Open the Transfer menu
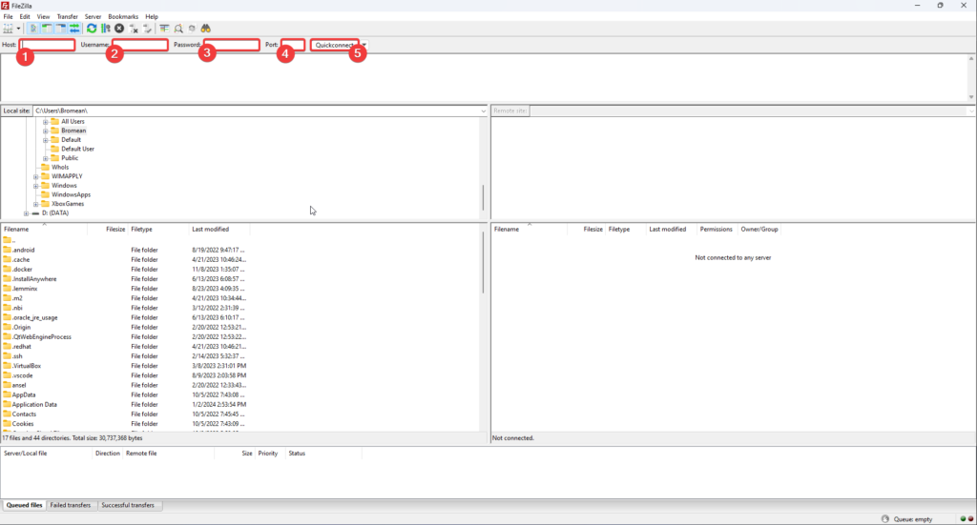 pyautogui.click(x=67, y=16)
